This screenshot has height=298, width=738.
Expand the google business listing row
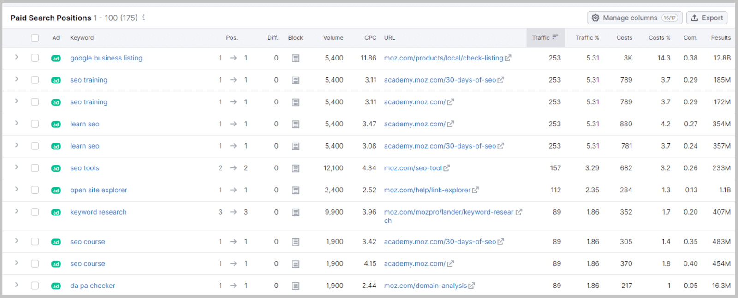(x=17, y=57)
